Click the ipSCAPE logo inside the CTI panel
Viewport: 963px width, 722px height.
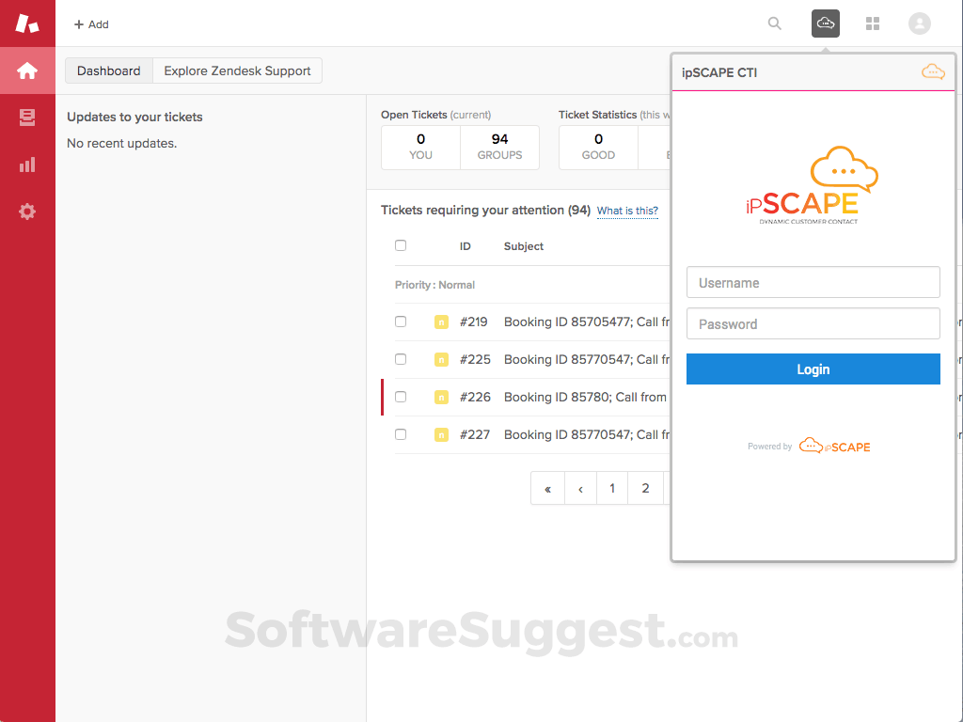click(x=813, y=183)
